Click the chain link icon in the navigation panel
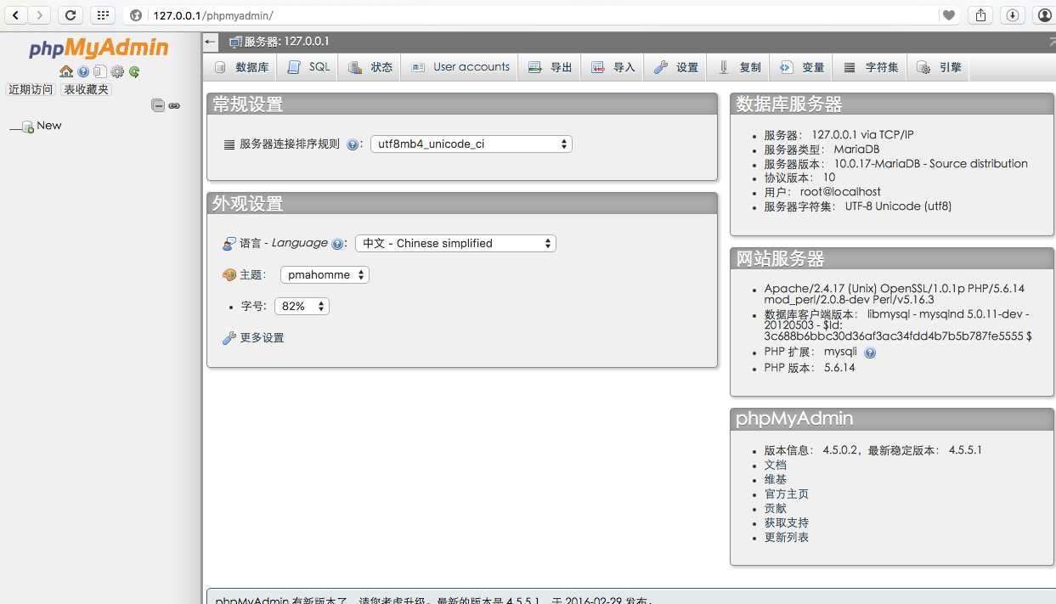The width and height of the screenshot is (1056, 604). point(174,105)
